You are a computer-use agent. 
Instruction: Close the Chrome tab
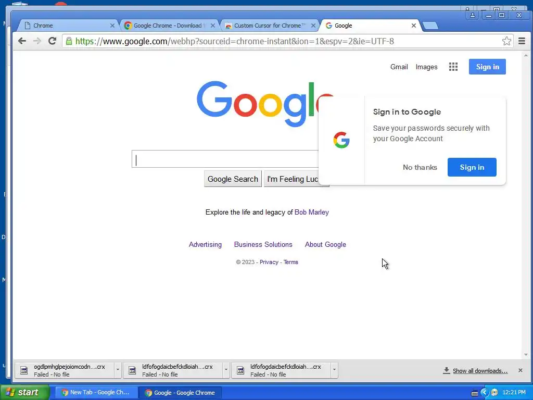(112, 26)
